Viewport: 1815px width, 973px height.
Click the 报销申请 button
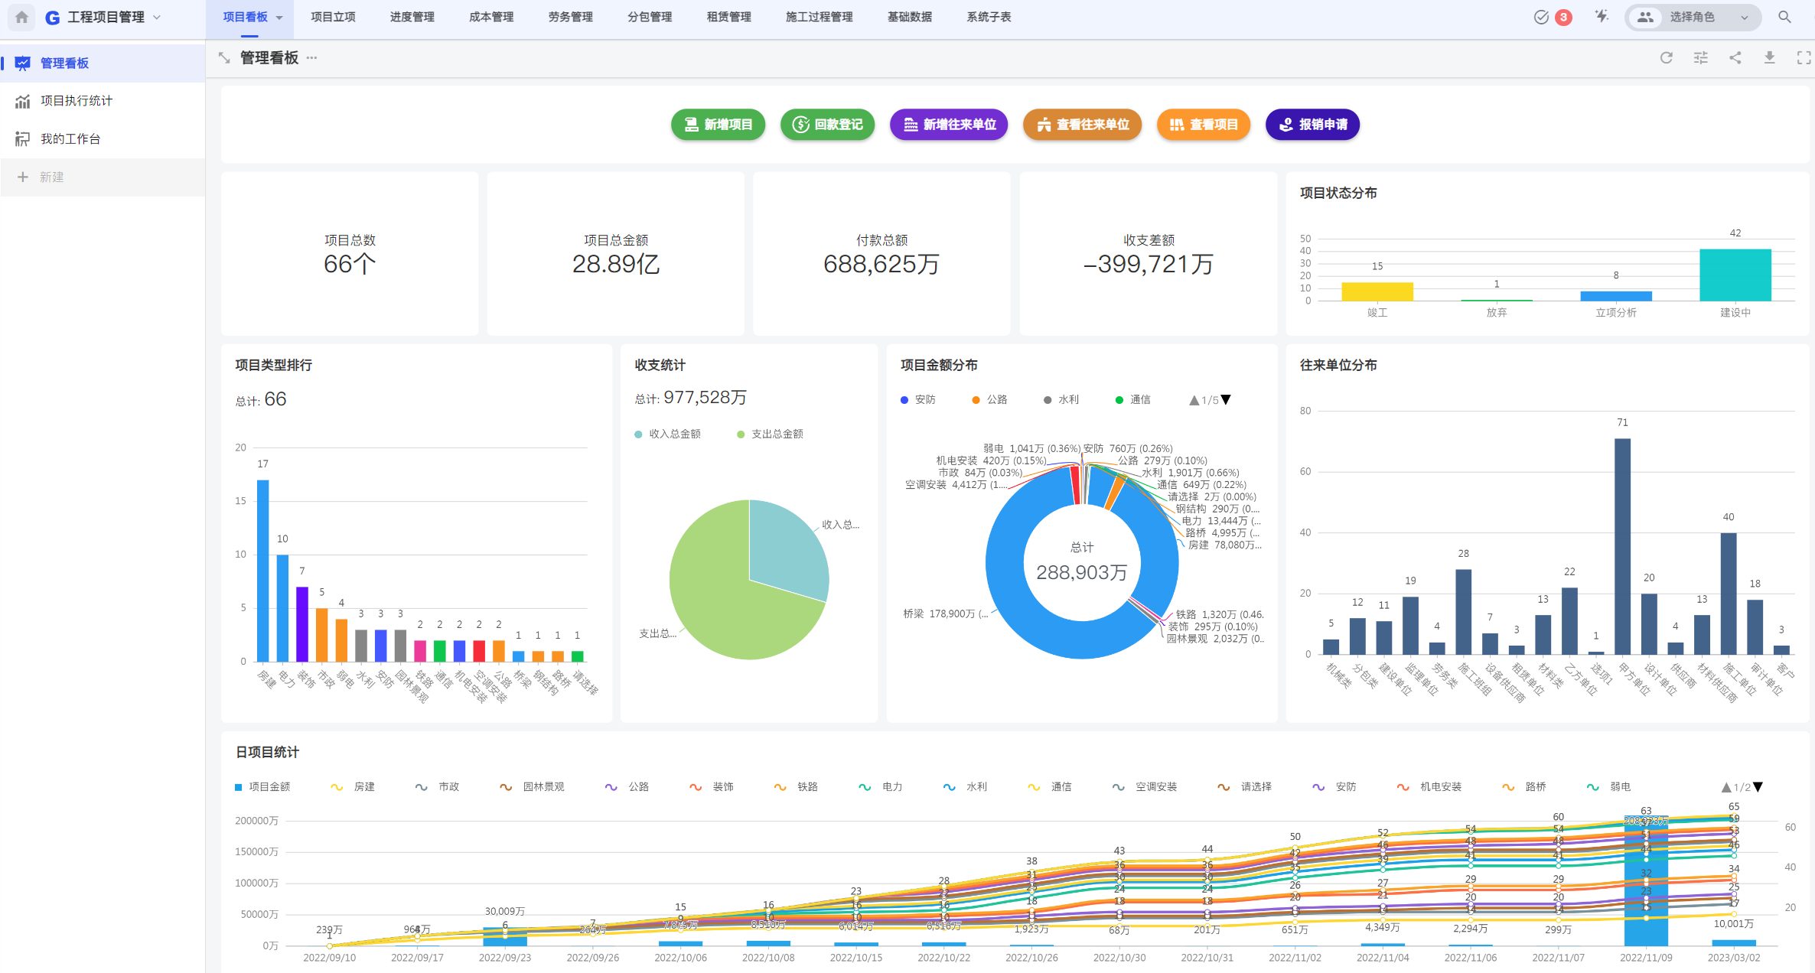coord(1312,125)
